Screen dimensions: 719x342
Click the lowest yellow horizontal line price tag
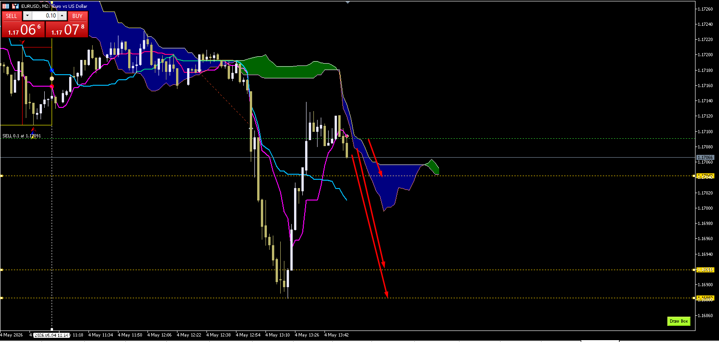click(705, 298)
